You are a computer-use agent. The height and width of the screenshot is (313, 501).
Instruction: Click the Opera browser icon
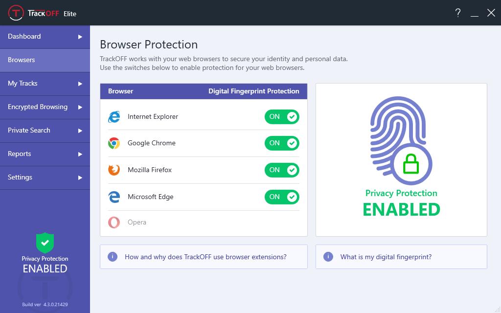coord(114,223)
